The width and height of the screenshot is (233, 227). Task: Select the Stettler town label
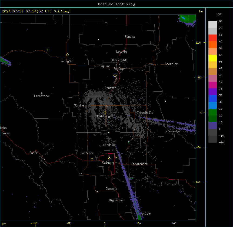(171, 64)
